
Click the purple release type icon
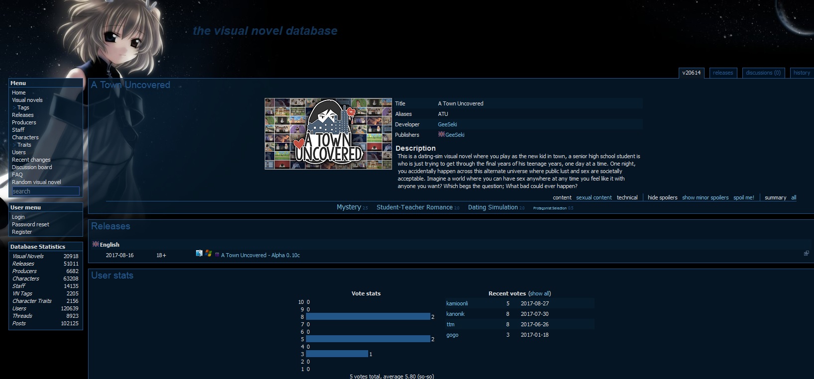point(217,255)
